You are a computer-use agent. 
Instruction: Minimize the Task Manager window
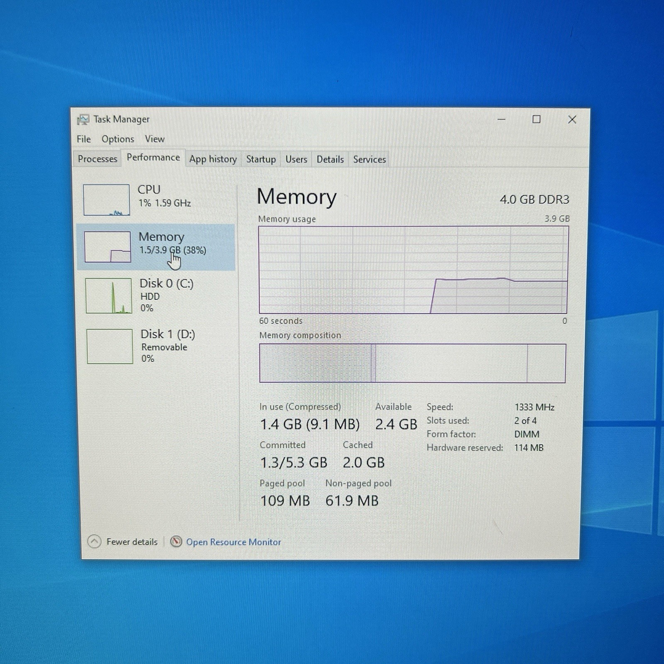tap(501, 120)
